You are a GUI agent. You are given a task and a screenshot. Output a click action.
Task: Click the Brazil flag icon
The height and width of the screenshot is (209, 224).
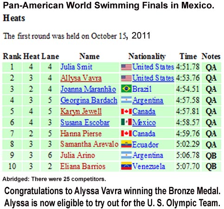[126, 89]
